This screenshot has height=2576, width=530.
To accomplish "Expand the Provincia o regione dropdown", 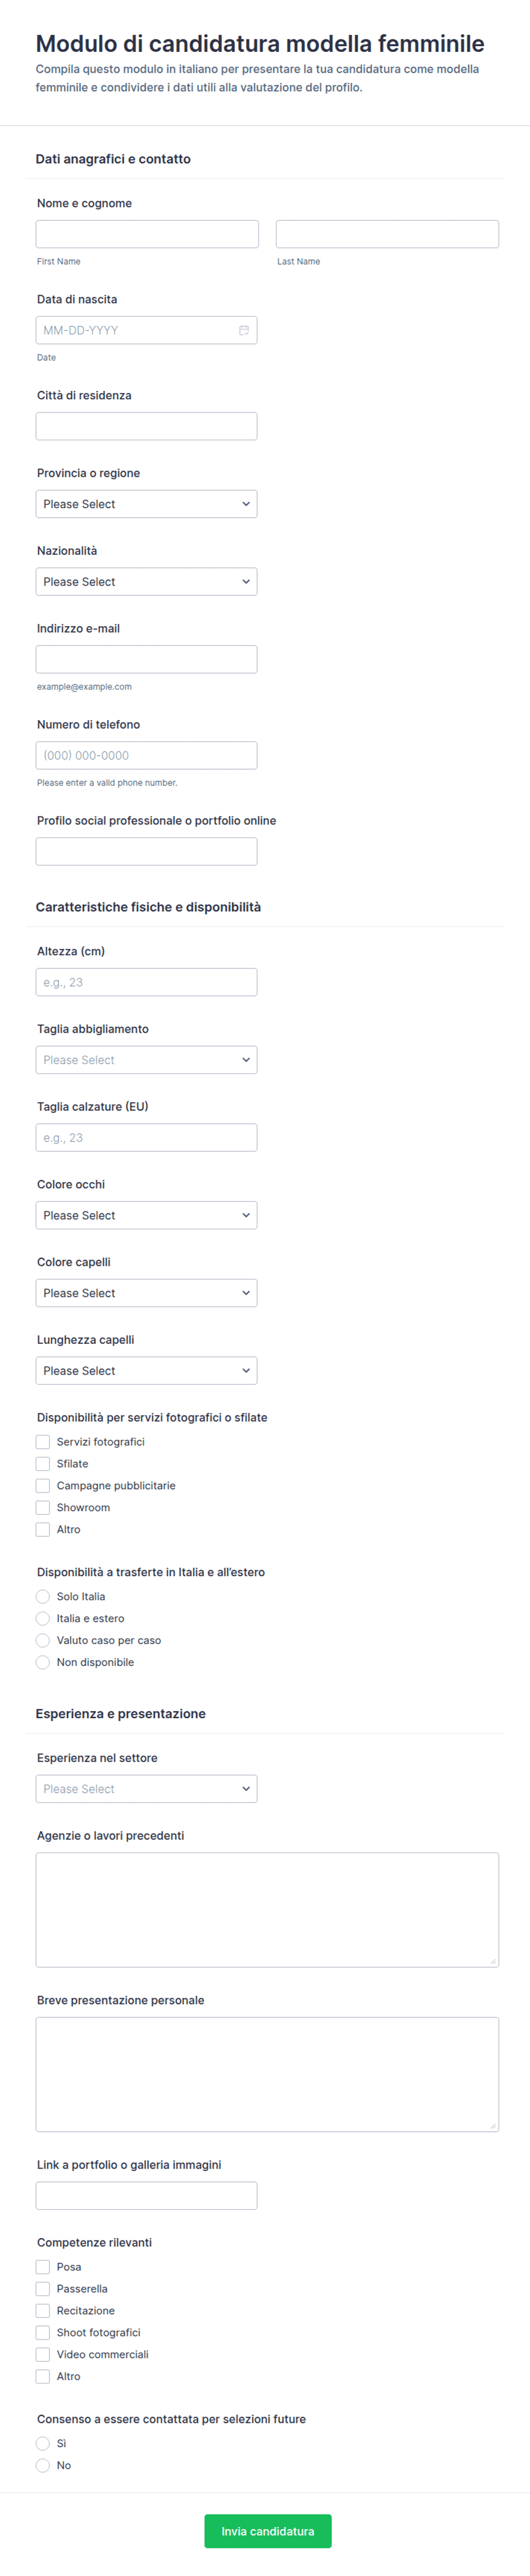I will [146, 504].
